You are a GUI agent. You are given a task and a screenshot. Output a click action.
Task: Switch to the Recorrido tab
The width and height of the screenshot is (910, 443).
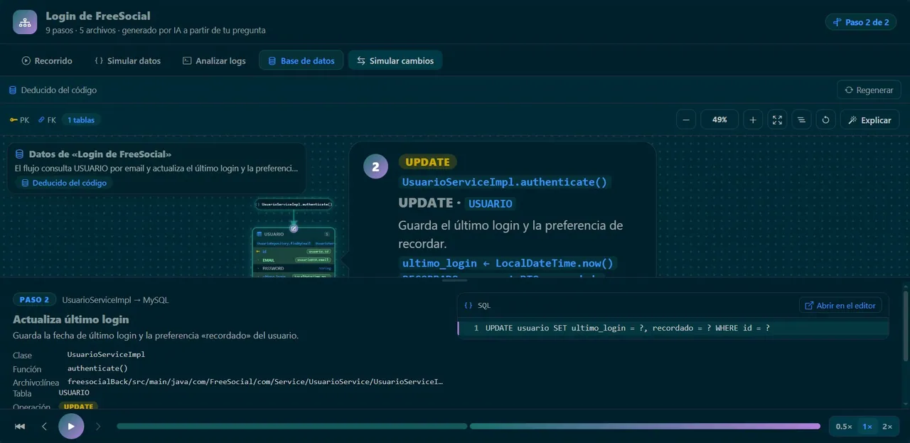point(47,60)
